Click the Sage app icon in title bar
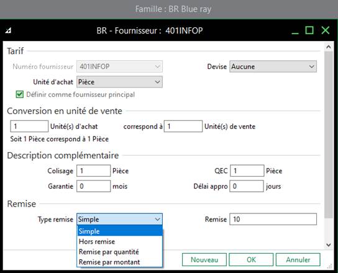 (x=9, y=30)
